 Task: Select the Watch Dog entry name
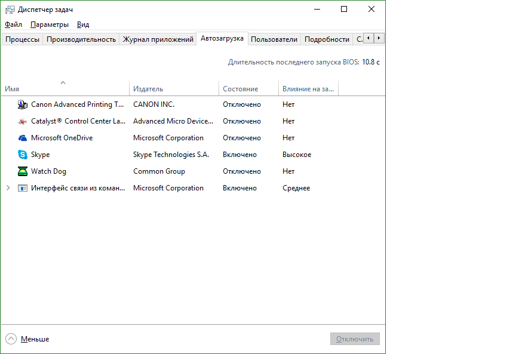[x=48, y=171]
